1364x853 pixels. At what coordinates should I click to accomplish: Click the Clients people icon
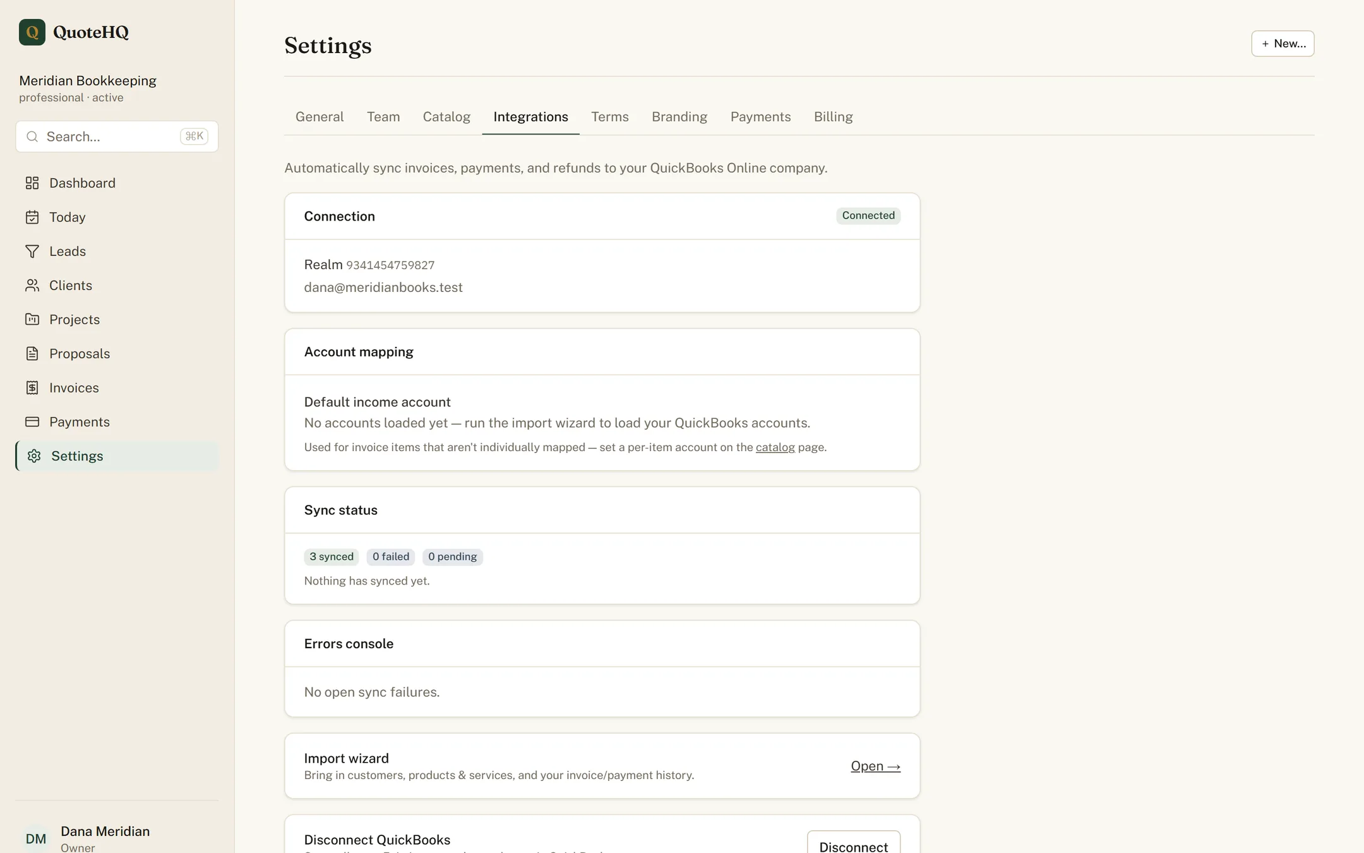coord(32,286)
